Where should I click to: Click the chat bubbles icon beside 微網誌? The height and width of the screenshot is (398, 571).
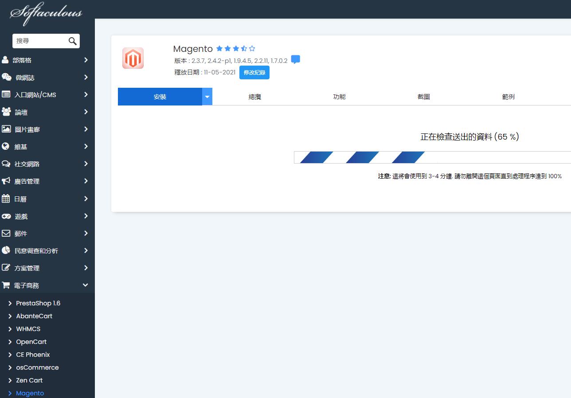pos(6,77)
